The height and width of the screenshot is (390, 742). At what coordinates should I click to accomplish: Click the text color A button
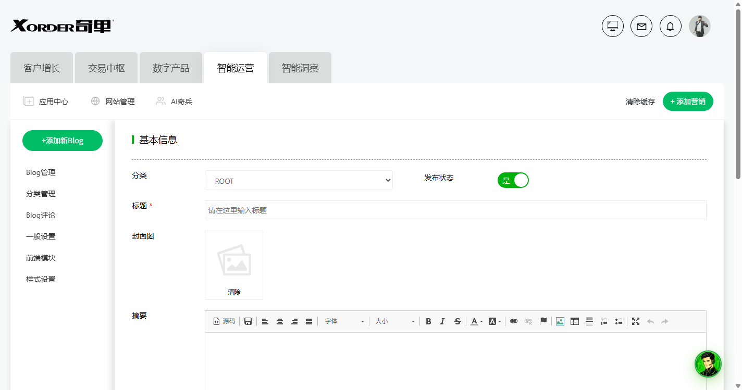[x=474, y=321]
